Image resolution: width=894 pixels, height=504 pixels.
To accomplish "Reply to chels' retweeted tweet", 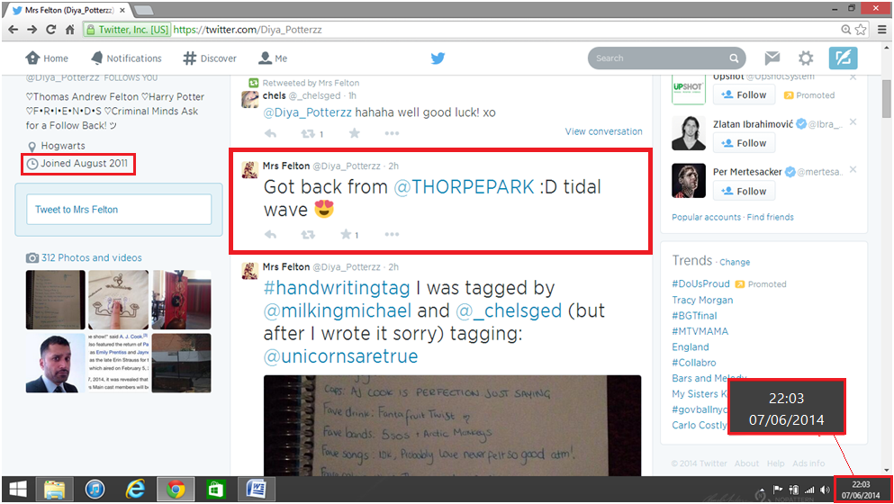I will coord(271,133).
